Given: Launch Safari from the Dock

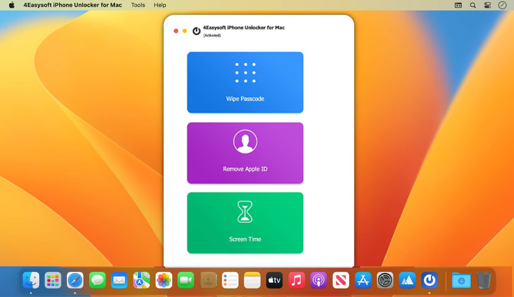Looking at the screenshot, I should 75,280.
